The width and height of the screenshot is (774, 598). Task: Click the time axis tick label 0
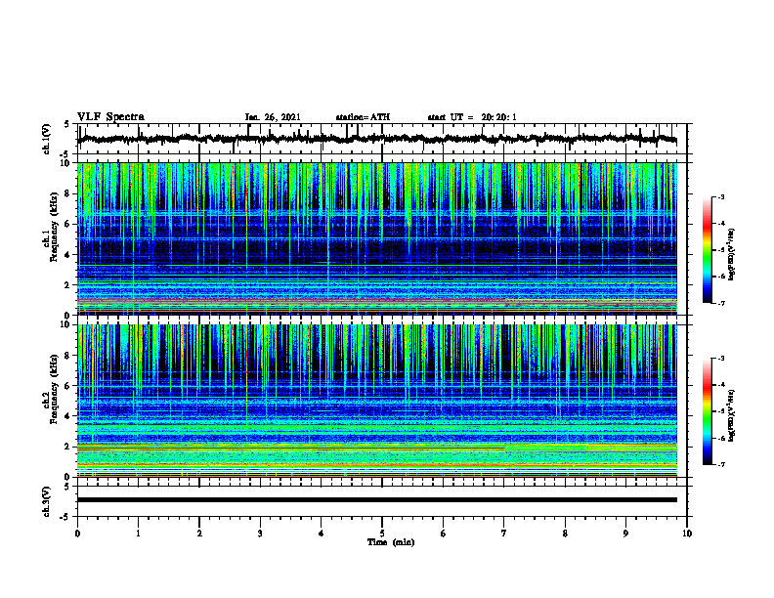pos(77,534)
